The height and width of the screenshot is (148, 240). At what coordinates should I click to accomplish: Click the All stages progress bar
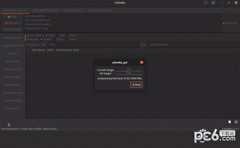click(x=129, y=74)
